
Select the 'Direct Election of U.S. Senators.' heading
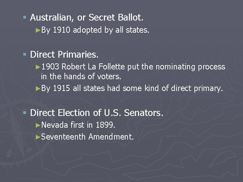(x=97, y=113)
